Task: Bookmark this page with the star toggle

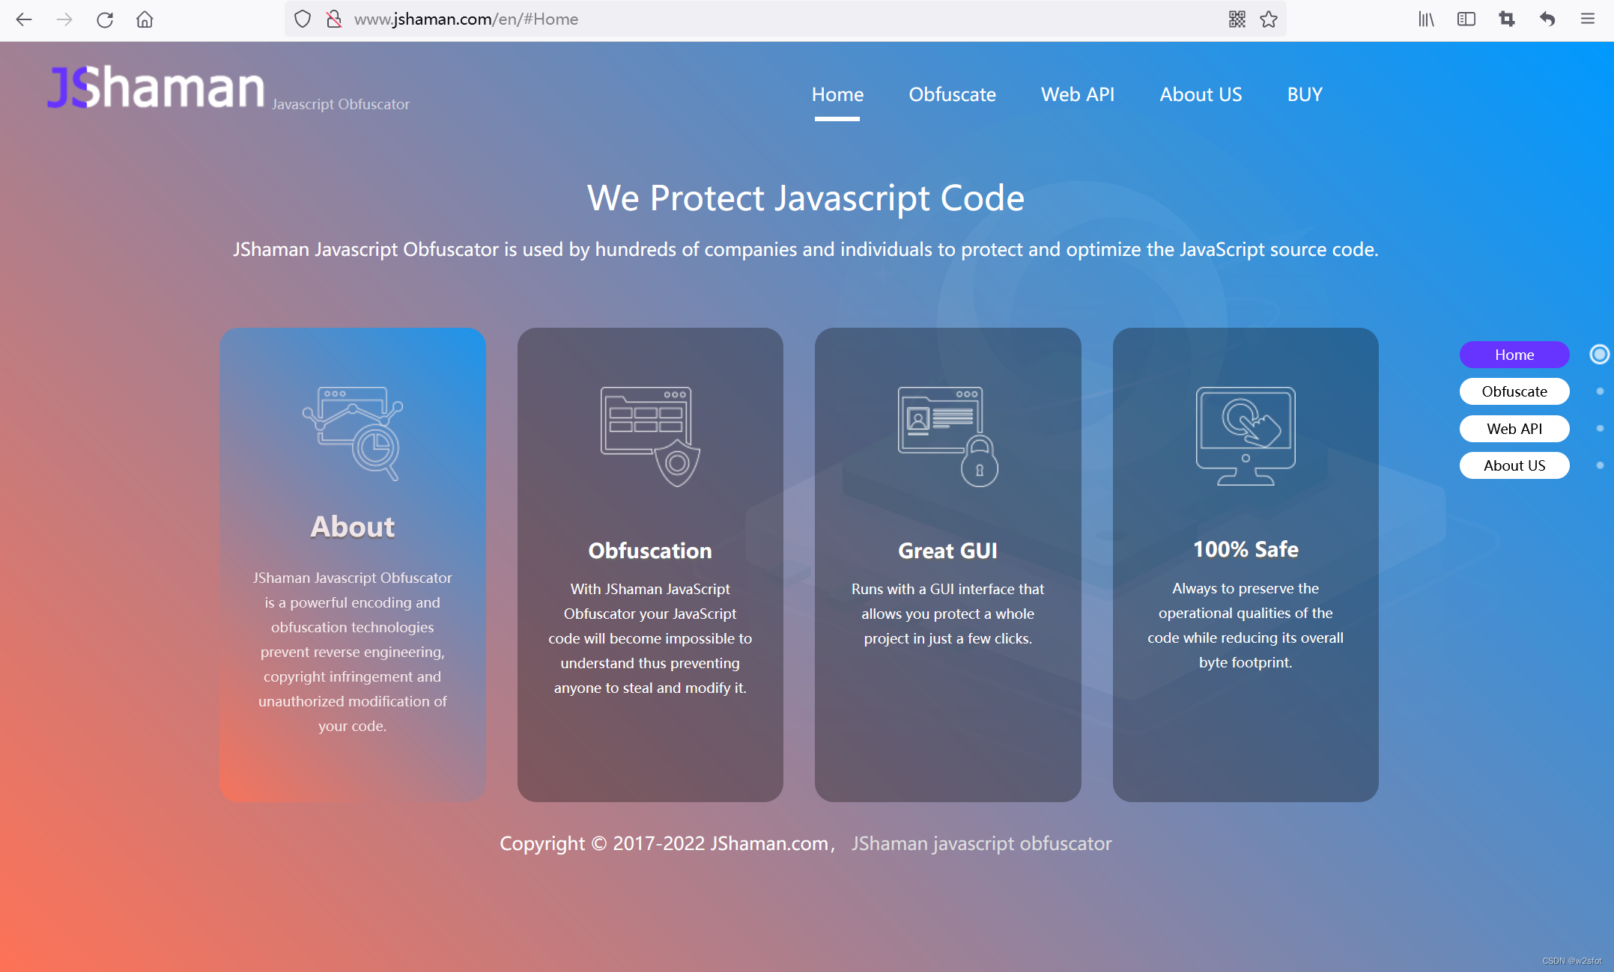Action: (1269, 19)
